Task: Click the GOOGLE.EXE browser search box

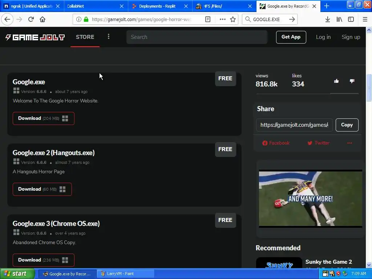Action: (267, 19)
